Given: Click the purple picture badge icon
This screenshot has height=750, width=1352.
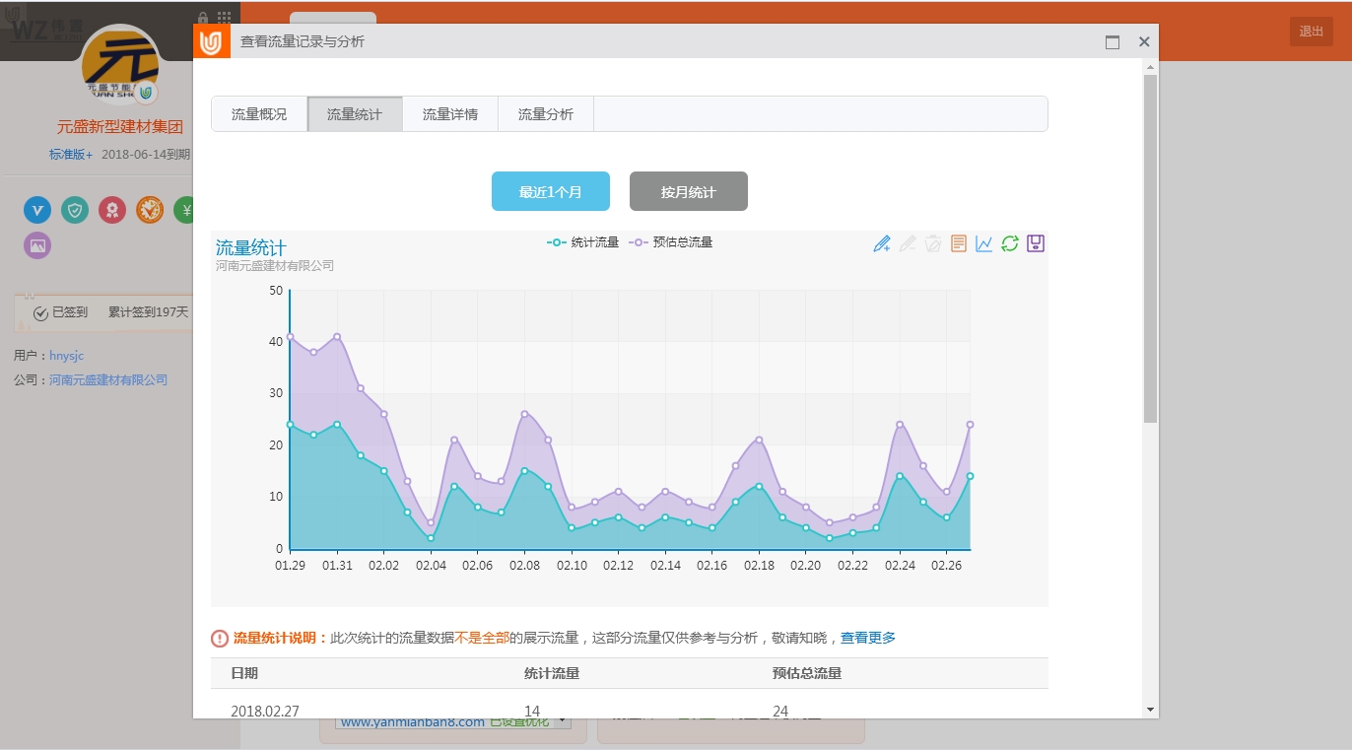Looking at the screenshot, I should 37,245.
